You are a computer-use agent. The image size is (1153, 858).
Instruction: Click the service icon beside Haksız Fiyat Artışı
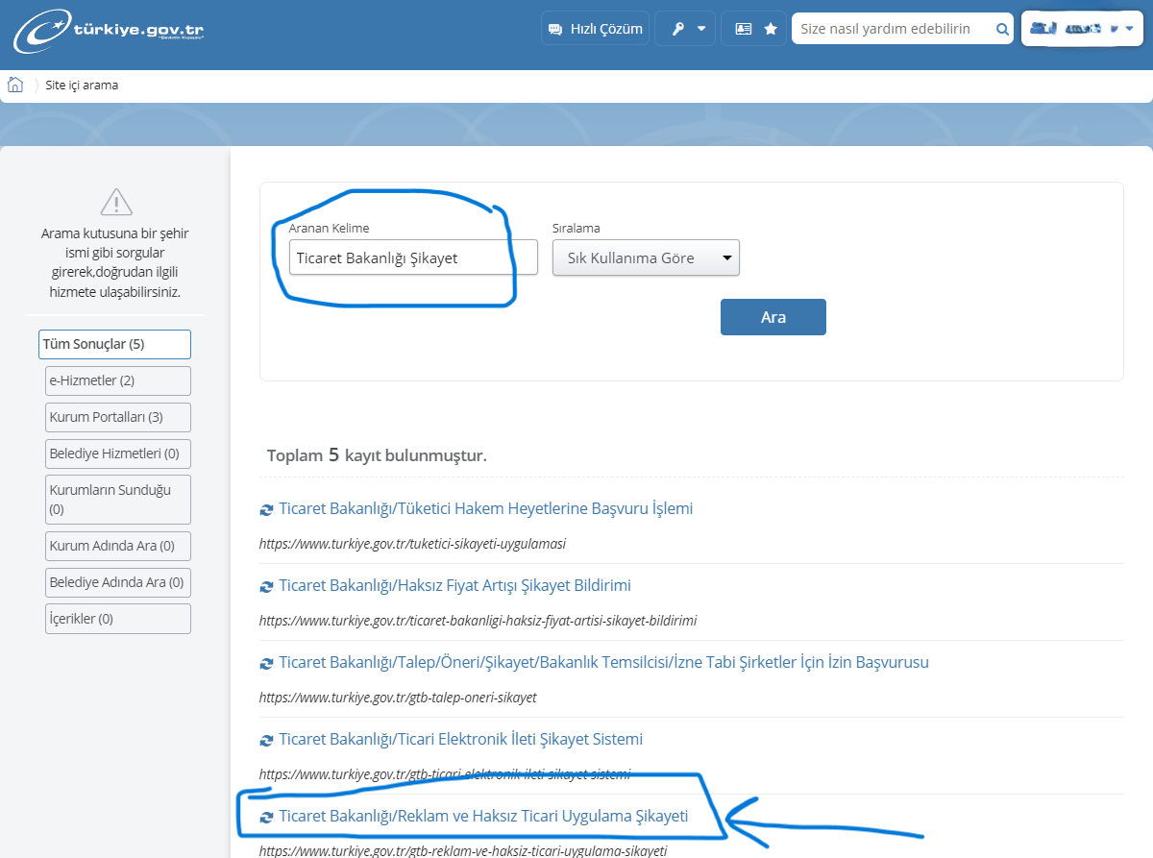coord(266,586)
